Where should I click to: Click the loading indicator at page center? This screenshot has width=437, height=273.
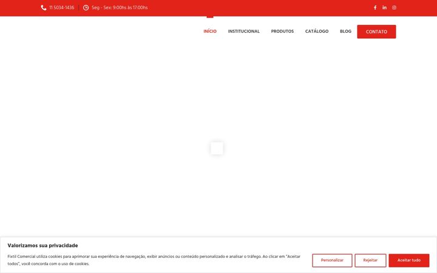217,148
